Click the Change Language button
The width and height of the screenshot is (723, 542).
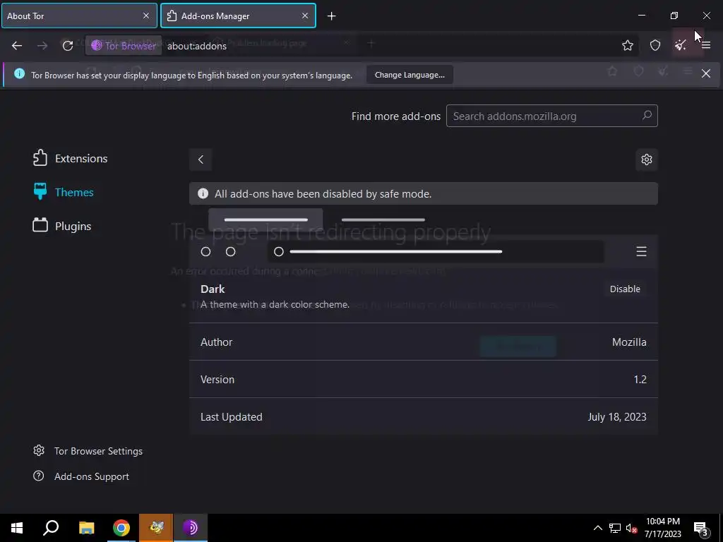click(410, 75)
